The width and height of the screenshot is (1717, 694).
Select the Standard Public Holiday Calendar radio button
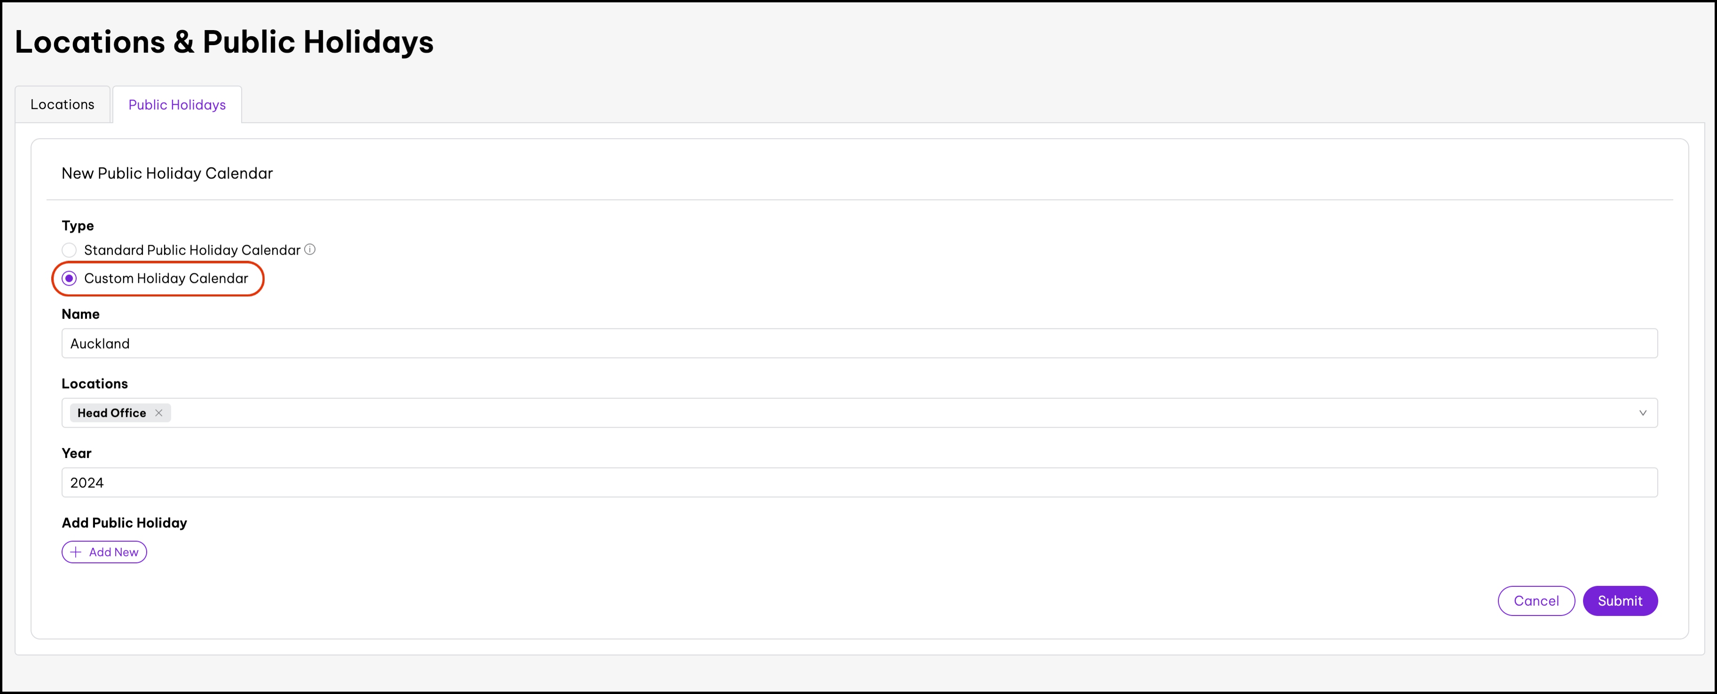point(69,250)
